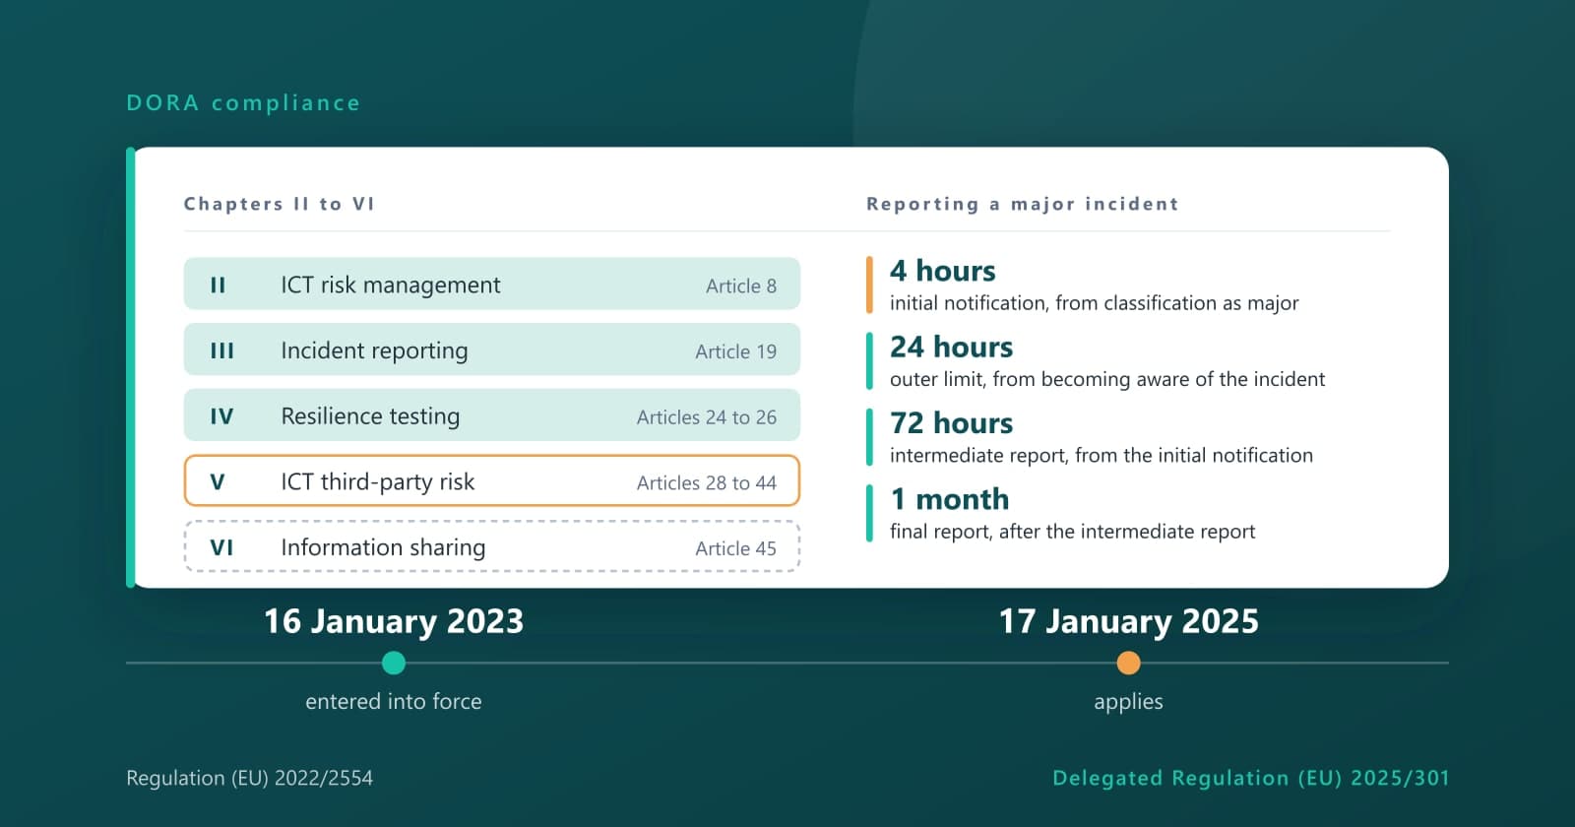The width and height of the screenshot is (1575, 827).
Task: Click the 'Articles 28 to 44' reference
Action: 707,483
